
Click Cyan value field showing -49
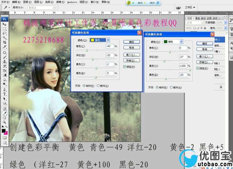coord(110,46)
